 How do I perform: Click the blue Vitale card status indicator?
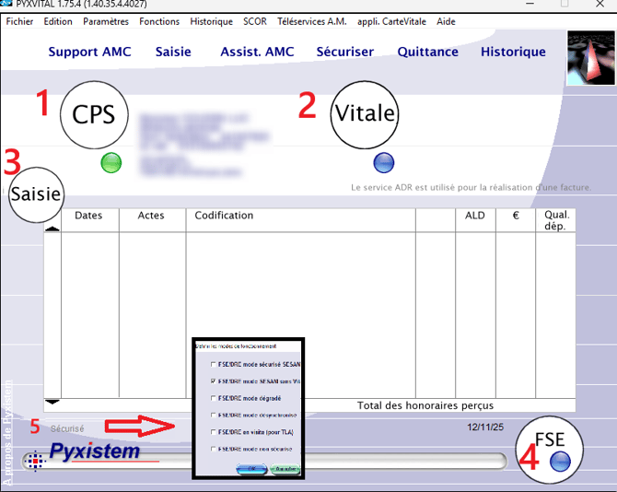click(x=384, y=163)
